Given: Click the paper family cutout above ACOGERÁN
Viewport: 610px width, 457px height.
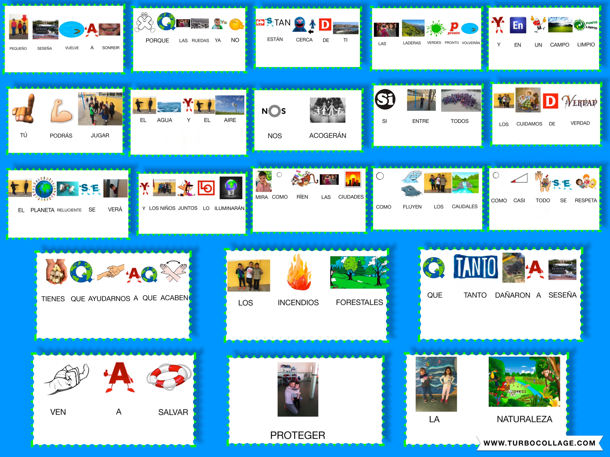Looking at the screenshot, I should [327, 110].
